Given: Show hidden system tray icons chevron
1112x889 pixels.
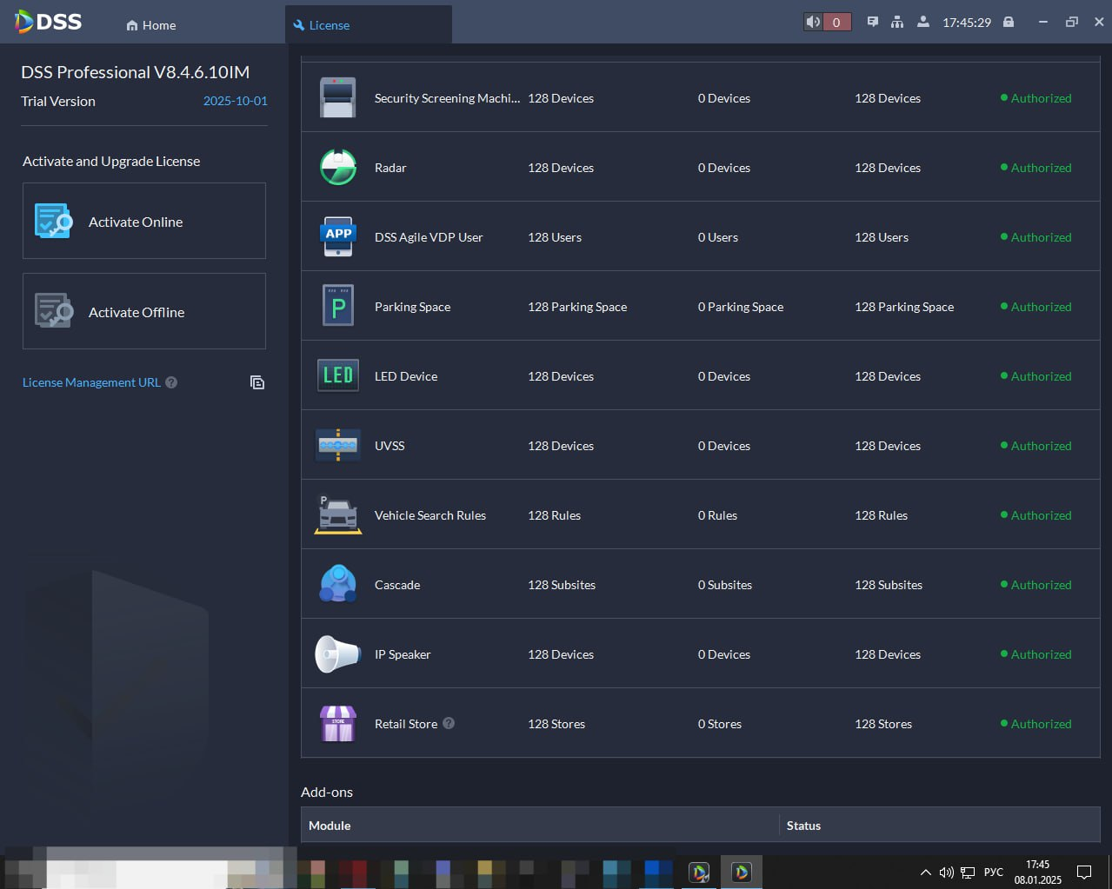Looking at the screenshot, I should click(925, 872).
